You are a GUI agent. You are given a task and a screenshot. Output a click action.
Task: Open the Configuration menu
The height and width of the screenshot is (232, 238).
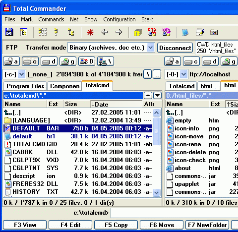tap(119, 19)
